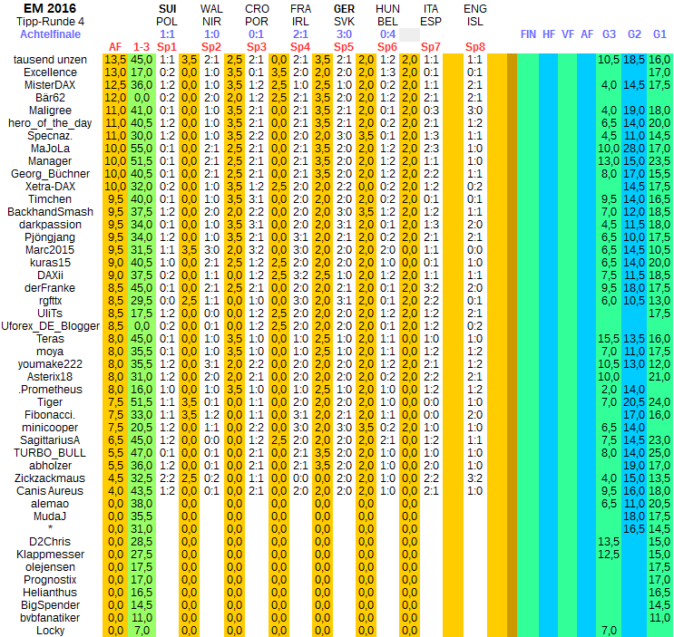Select the ENG ISL match header
Viewport: 674px width, 637px height.
pos(474,14)
